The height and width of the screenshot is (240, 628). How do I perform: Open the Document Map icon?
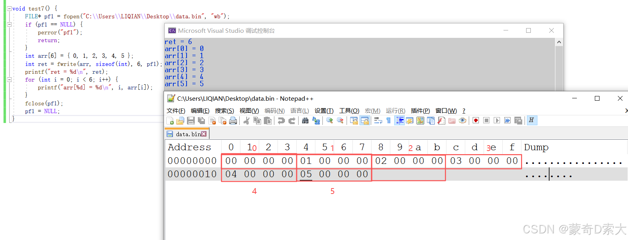(420, 121)
